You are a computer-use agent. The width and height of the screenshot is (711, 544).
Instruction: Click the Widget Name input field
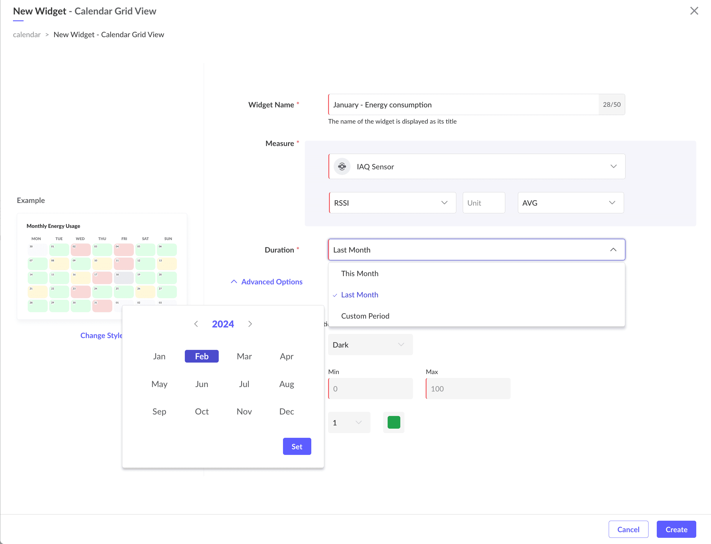tap(463, 105)
